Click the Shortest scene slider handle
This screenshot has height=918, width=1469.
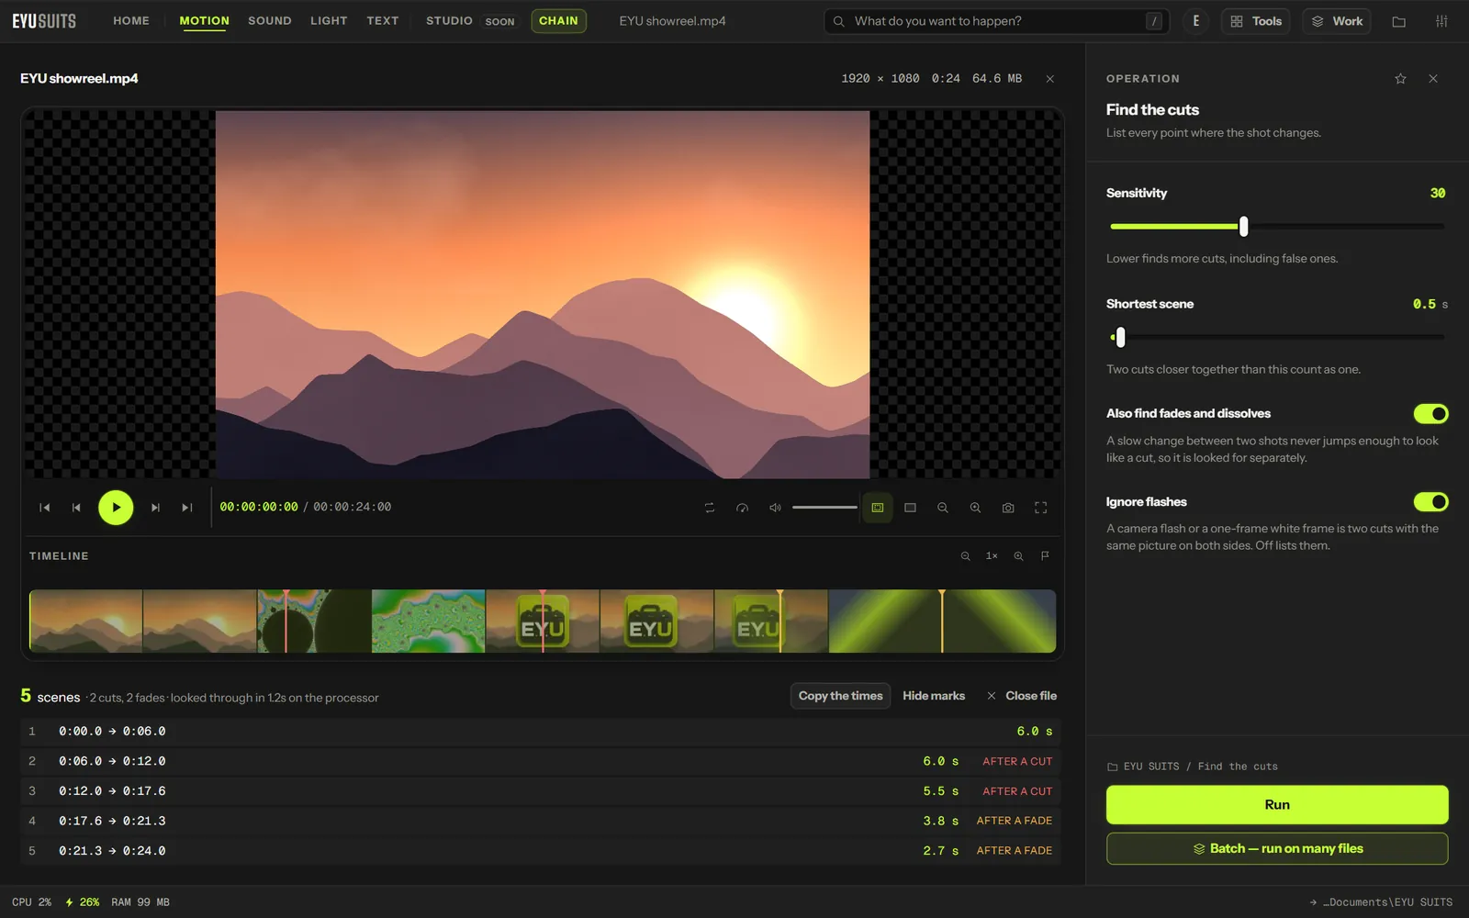(x=1120, y=338)
